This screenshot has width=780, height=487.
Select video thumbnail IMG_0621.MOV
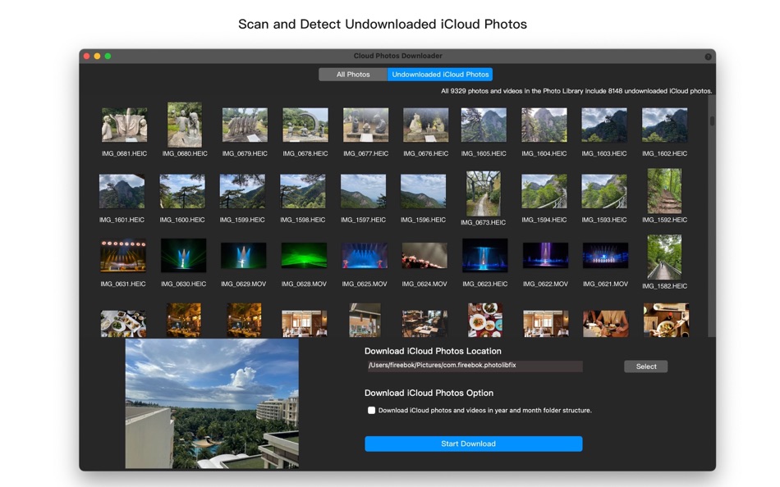605,256
